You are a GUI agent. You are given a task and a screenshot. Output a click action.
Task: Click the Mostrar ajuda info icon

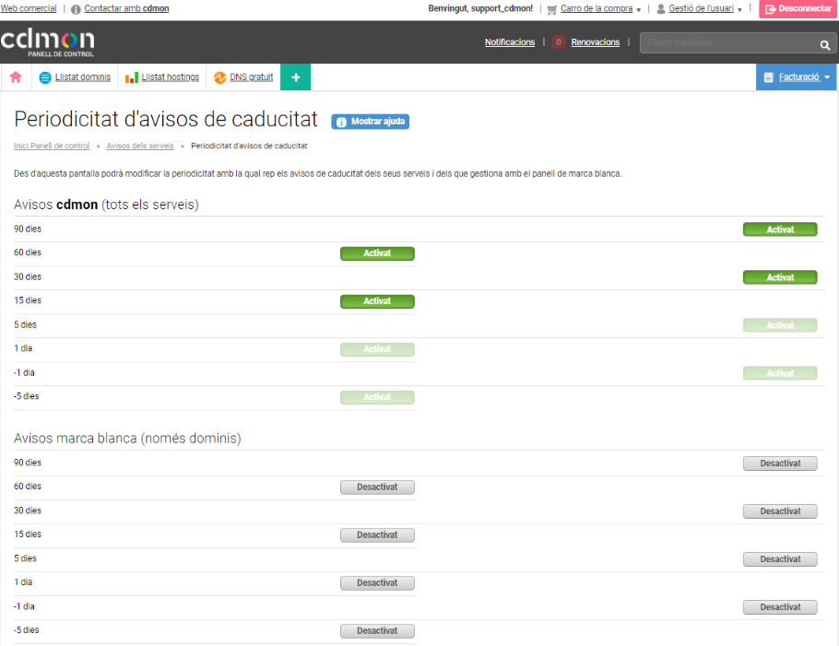341,122
